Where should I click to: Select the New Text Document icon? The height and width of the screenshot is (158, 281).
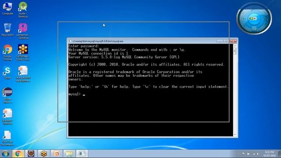pyautogui.click(x=7, y=138)
